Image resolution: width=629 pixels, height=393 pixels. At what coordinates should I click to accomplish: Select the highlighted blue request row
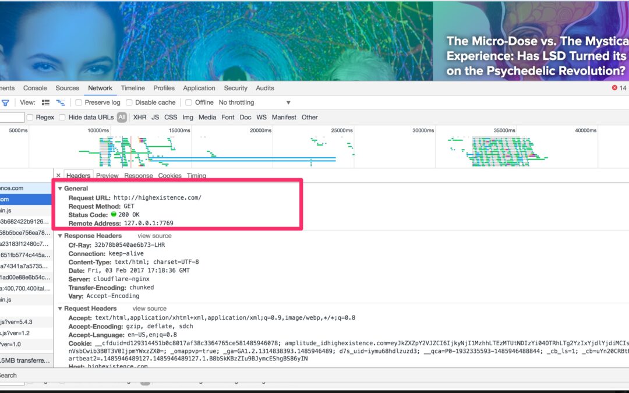coord(26,199)
